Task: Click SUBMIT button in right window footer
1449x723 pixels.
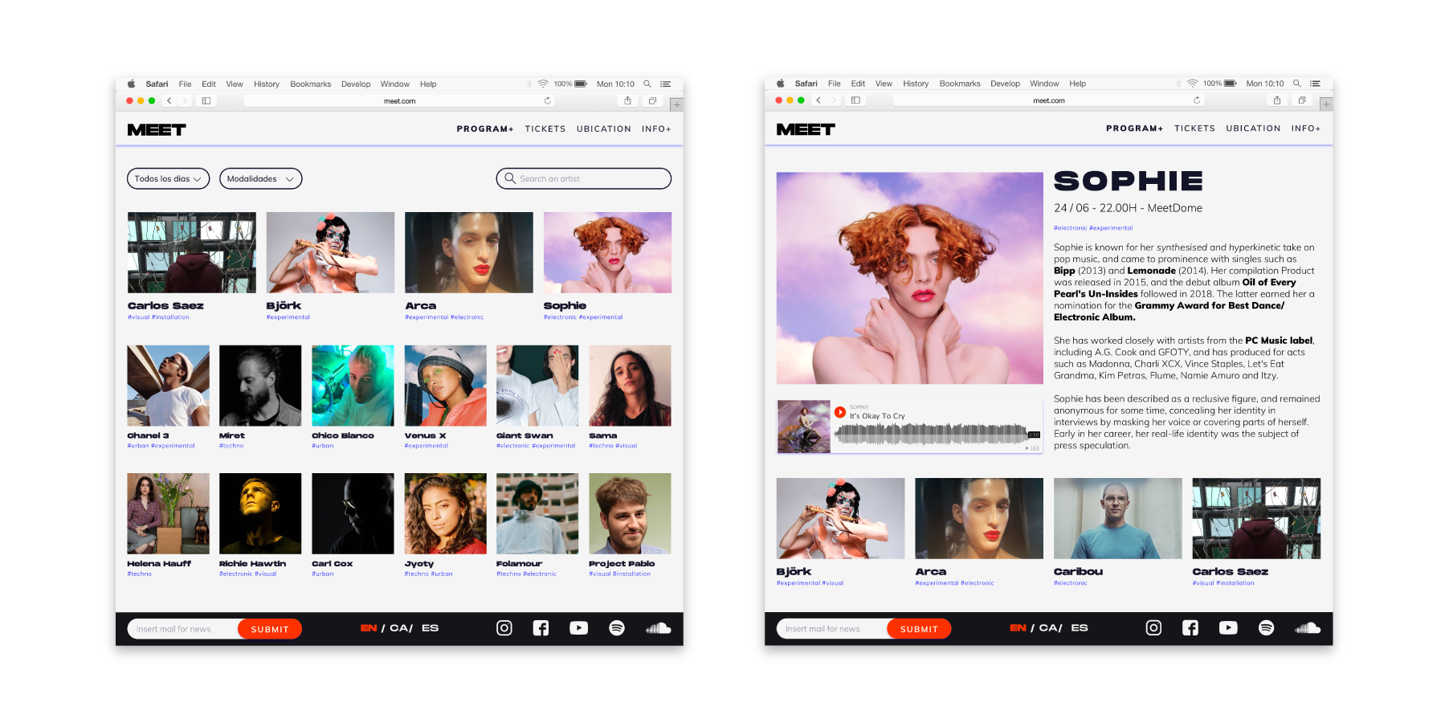Action: tap(919, 629)
